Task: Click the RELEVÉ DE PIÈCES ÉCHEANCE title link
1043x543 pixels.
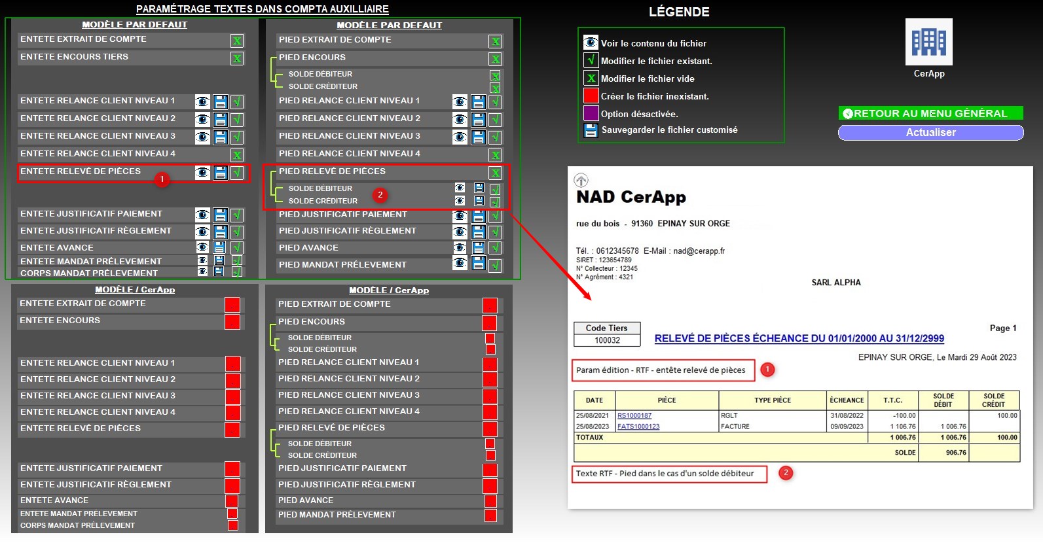Action: [799, 339]
